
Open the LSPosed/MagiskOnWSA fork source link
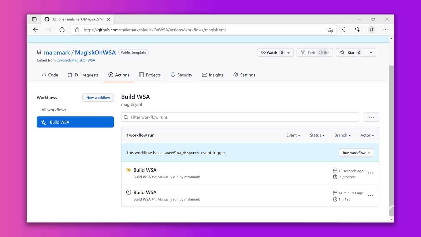coord(76,60)
